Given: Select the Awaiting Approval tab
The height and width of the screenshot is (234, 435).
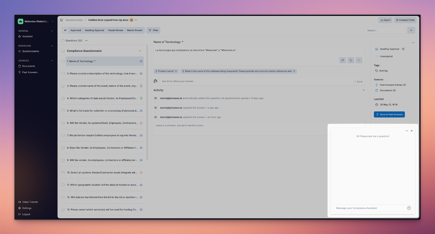Looking at the screenshot, I should coord(94,30).
